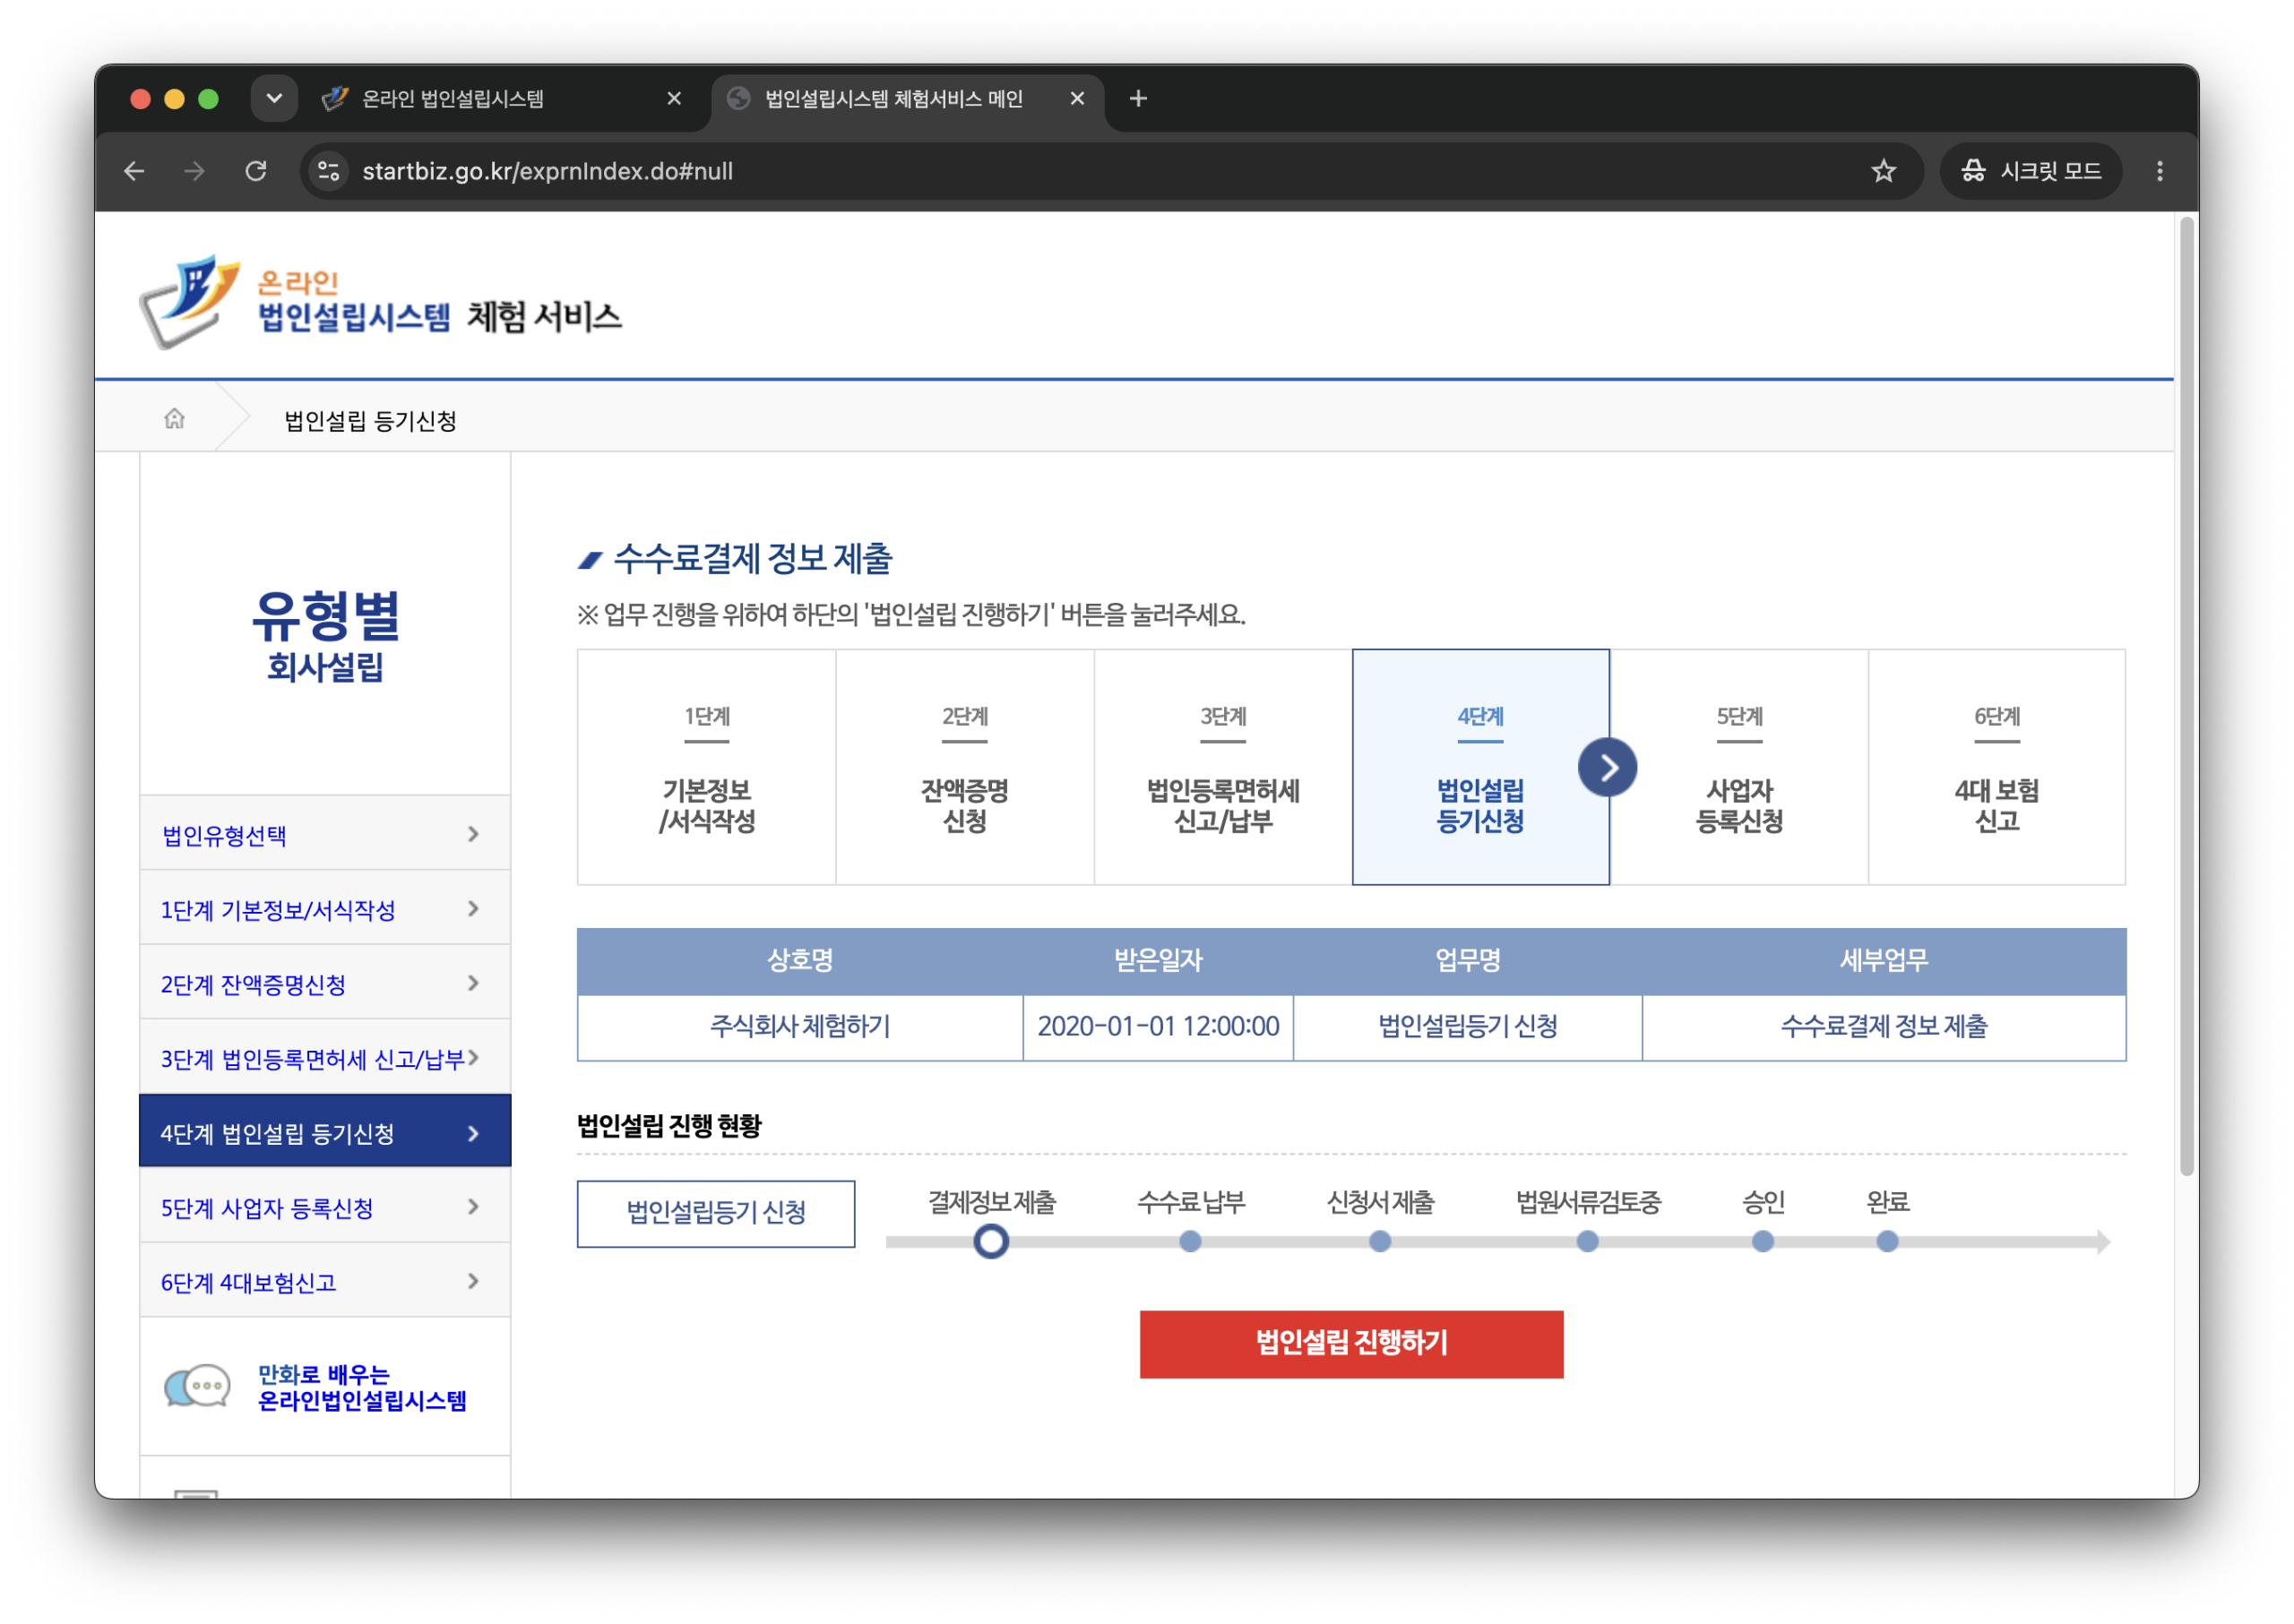2294x1624 pixels.
Task: Click the 시크릿 모드 incognito indicator
Action: tap(2030, 171)
